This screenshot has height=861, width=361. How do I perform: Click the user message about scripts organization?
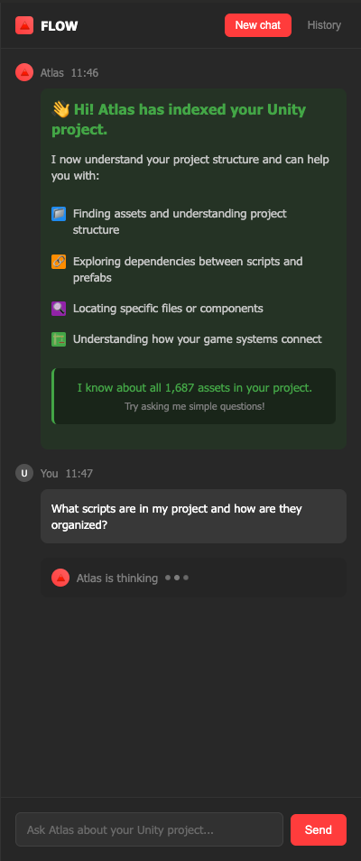pyautogui.click(x=193, y=516)
